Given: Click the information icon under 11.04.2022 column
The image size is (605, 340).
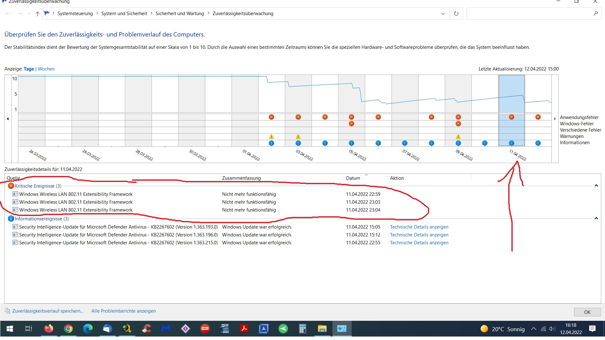Looking at the screenshot, I should click(511, 143).
